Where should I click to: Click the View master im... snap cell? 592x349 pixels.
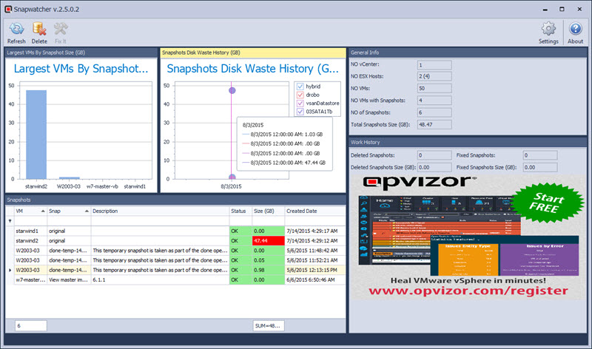click(69, 280)
